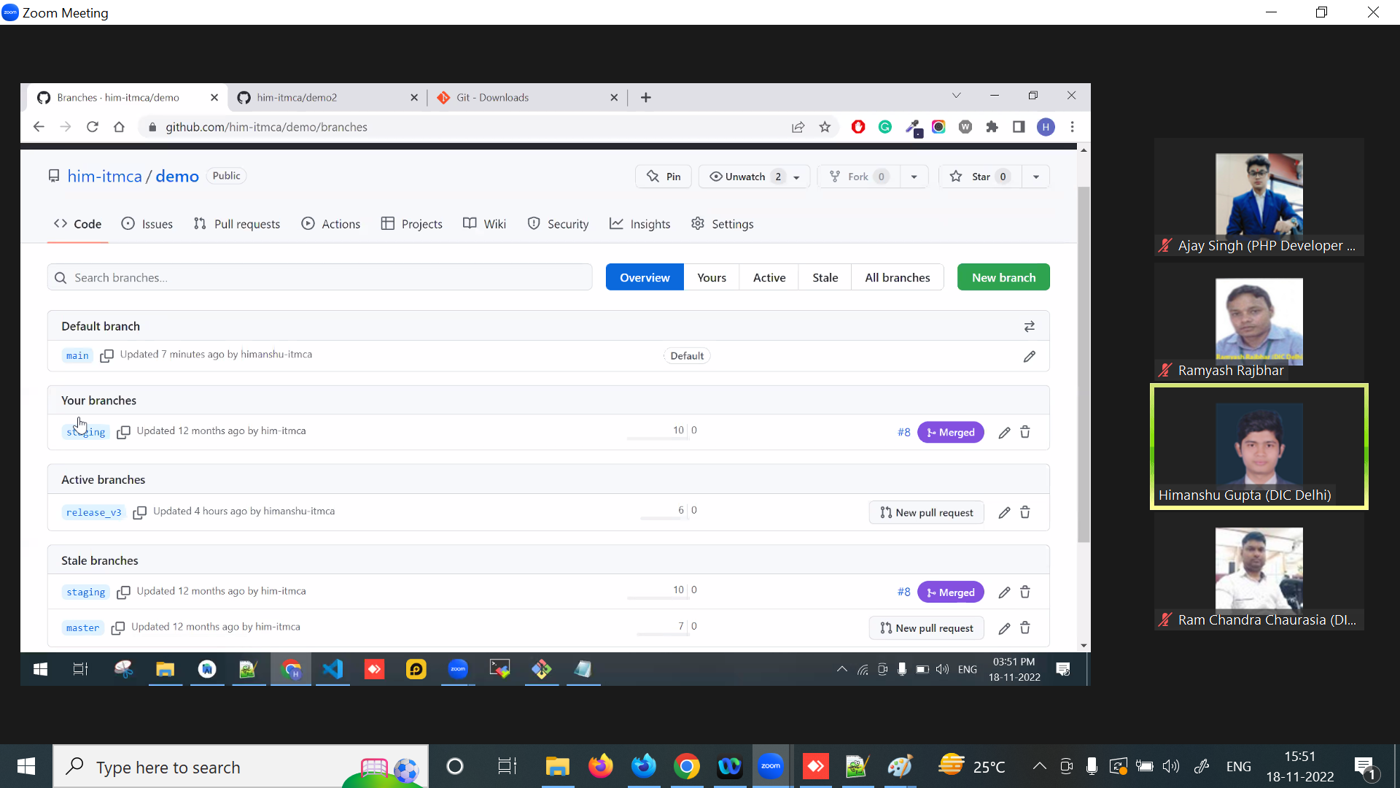
Task: Open Visual Studio Code in shared taskbar
Action: coord(332,669)
